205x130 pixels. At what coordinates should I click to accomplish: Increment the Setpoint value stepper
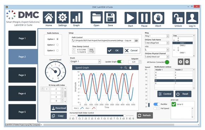point(140,61)
